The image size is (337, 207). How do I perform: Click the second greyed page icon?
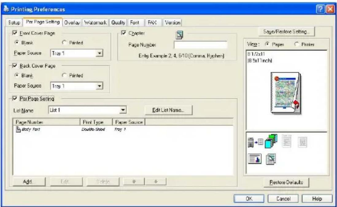coord(302,142)
